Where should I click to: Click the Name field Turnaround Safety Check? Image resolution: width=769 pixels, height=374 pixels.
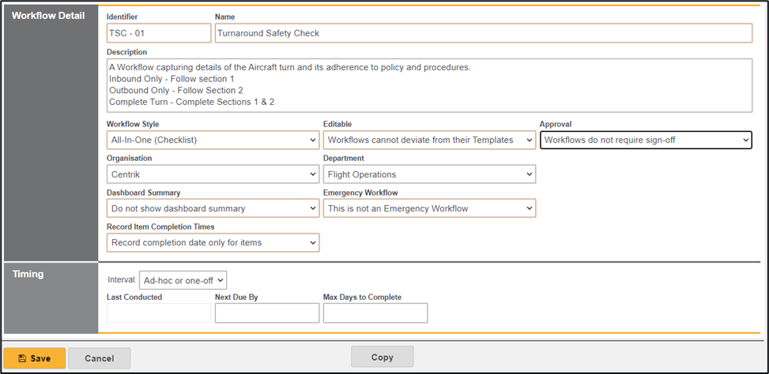click(483, 33)
